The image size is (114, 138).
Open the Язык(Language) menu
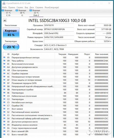(52, 7)
